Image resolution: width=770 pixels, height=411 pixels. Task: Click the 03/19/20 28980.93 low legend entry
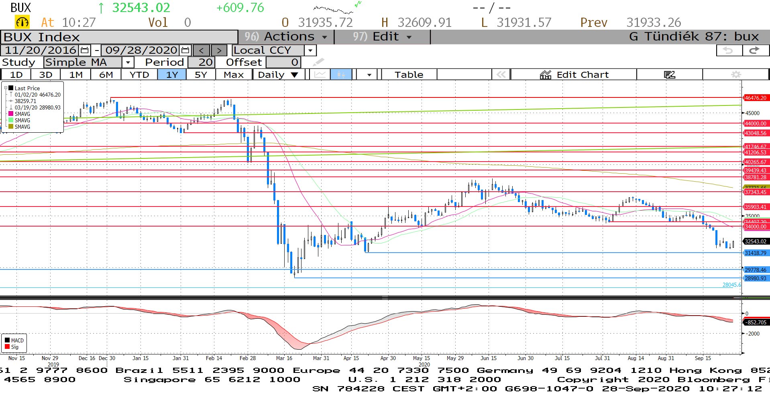(38, 107)
